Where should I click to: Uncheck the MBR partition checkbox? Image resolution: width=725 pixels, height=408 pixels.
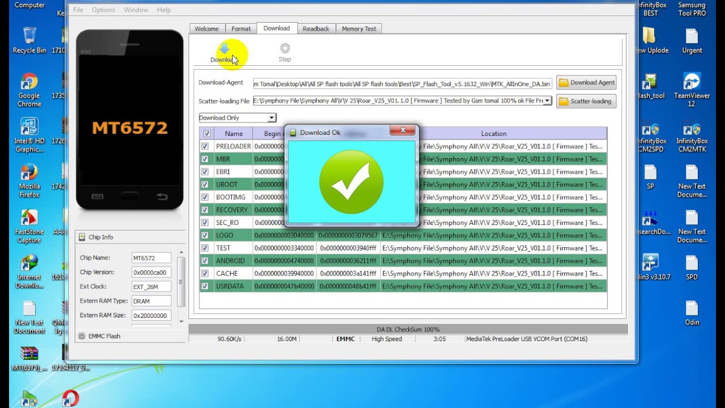pyautogui.click(x=204, y=159)
